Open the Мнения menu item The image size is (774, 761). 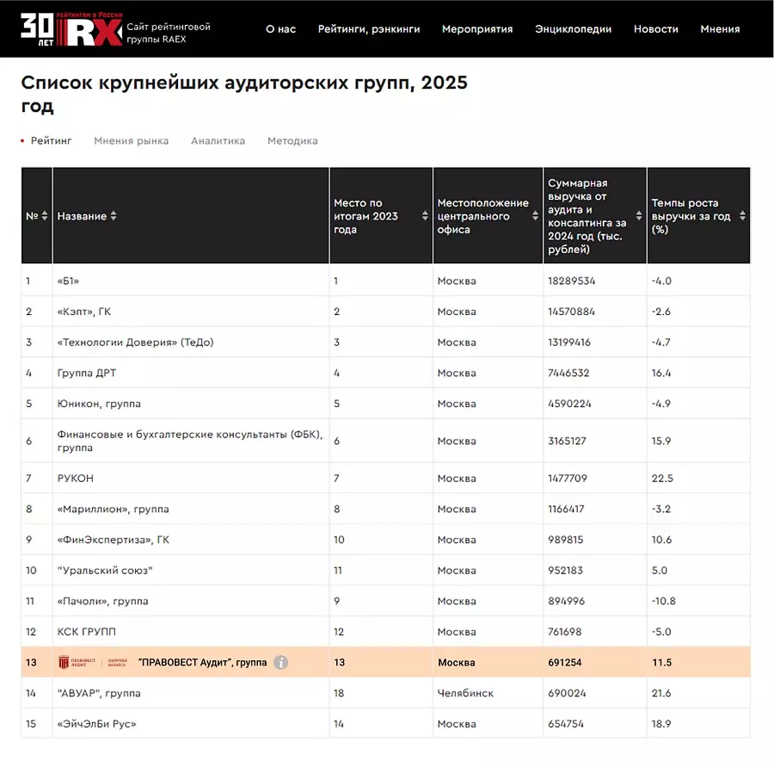click(x=720, y=29)
